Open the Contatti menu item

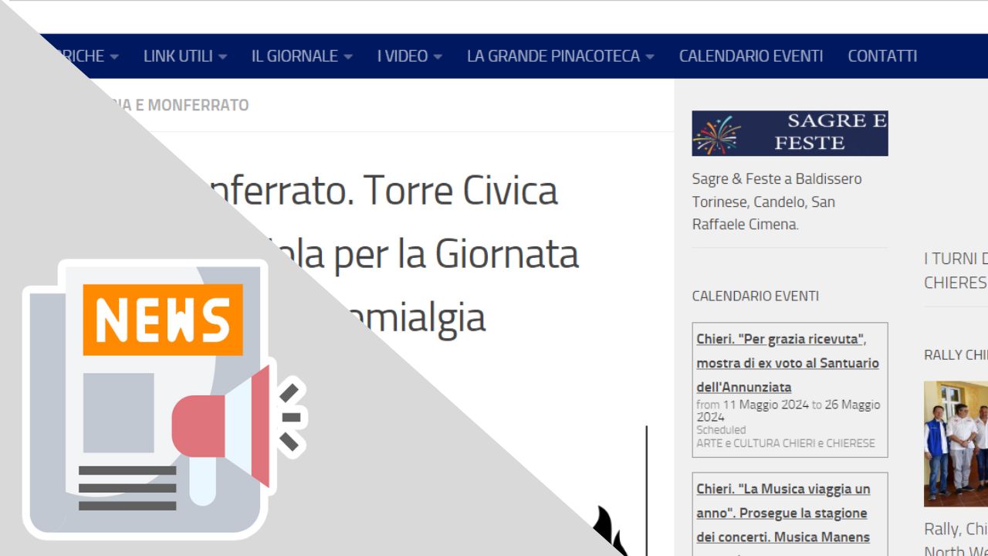coord(881,56)
